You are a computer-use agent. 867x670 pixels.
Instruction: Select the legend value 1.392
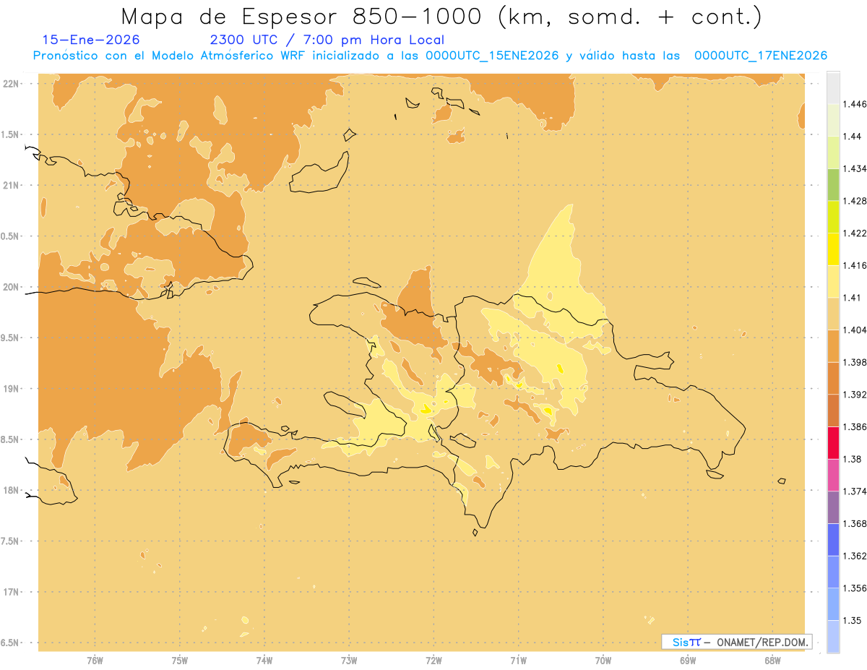coord(855,395)
